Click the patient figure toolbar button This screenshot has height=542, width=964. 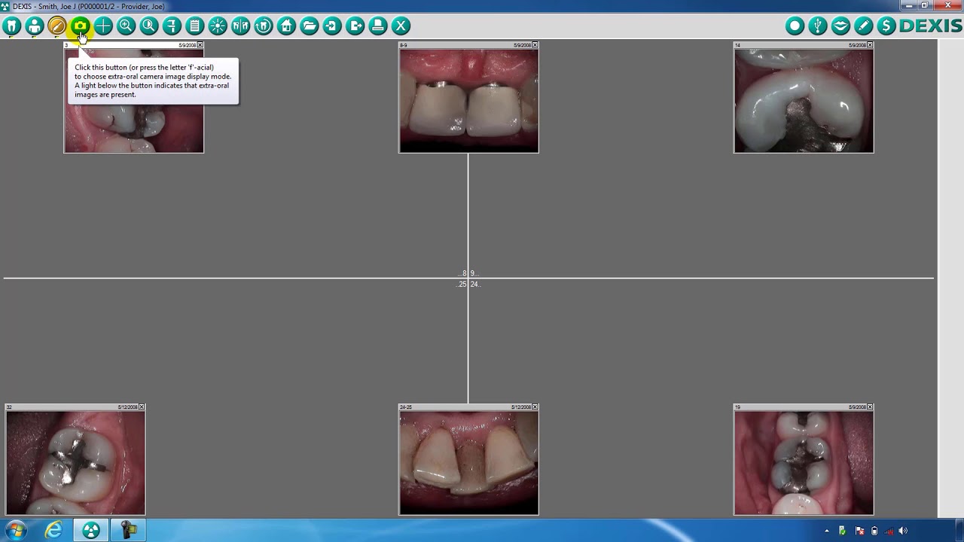(x=34, y=26)
